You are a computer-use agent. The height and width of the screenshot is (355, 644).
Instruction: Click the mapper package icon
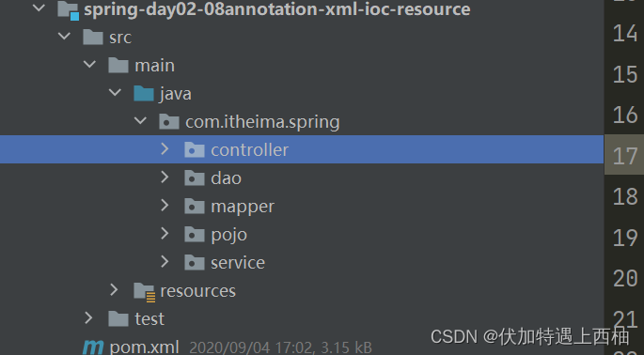(195, 206)
